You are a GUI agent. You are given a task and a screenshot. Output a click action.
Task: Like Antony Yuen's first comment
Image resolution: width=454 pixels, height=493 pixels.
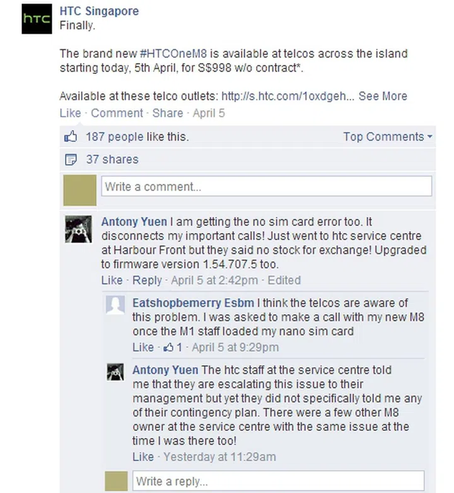coord(112,280)
